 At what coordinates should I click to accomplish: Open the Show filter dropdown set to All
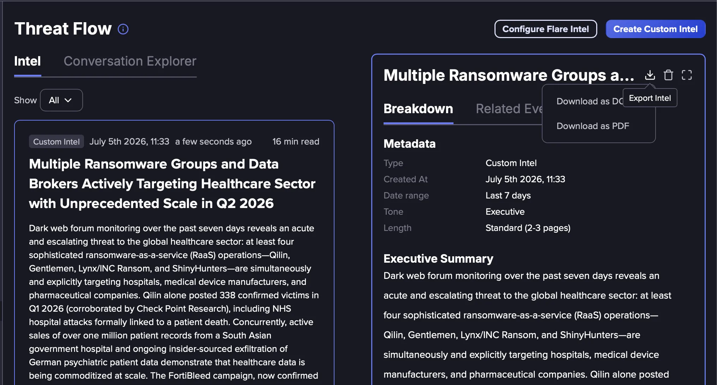coord(61,100)
